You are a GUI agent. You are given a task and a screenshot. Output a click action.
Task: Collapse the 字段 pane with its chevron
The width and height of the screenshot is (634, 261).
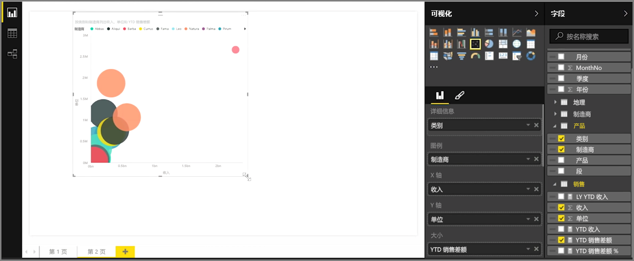pyautogui.click(x=626, y=14)
